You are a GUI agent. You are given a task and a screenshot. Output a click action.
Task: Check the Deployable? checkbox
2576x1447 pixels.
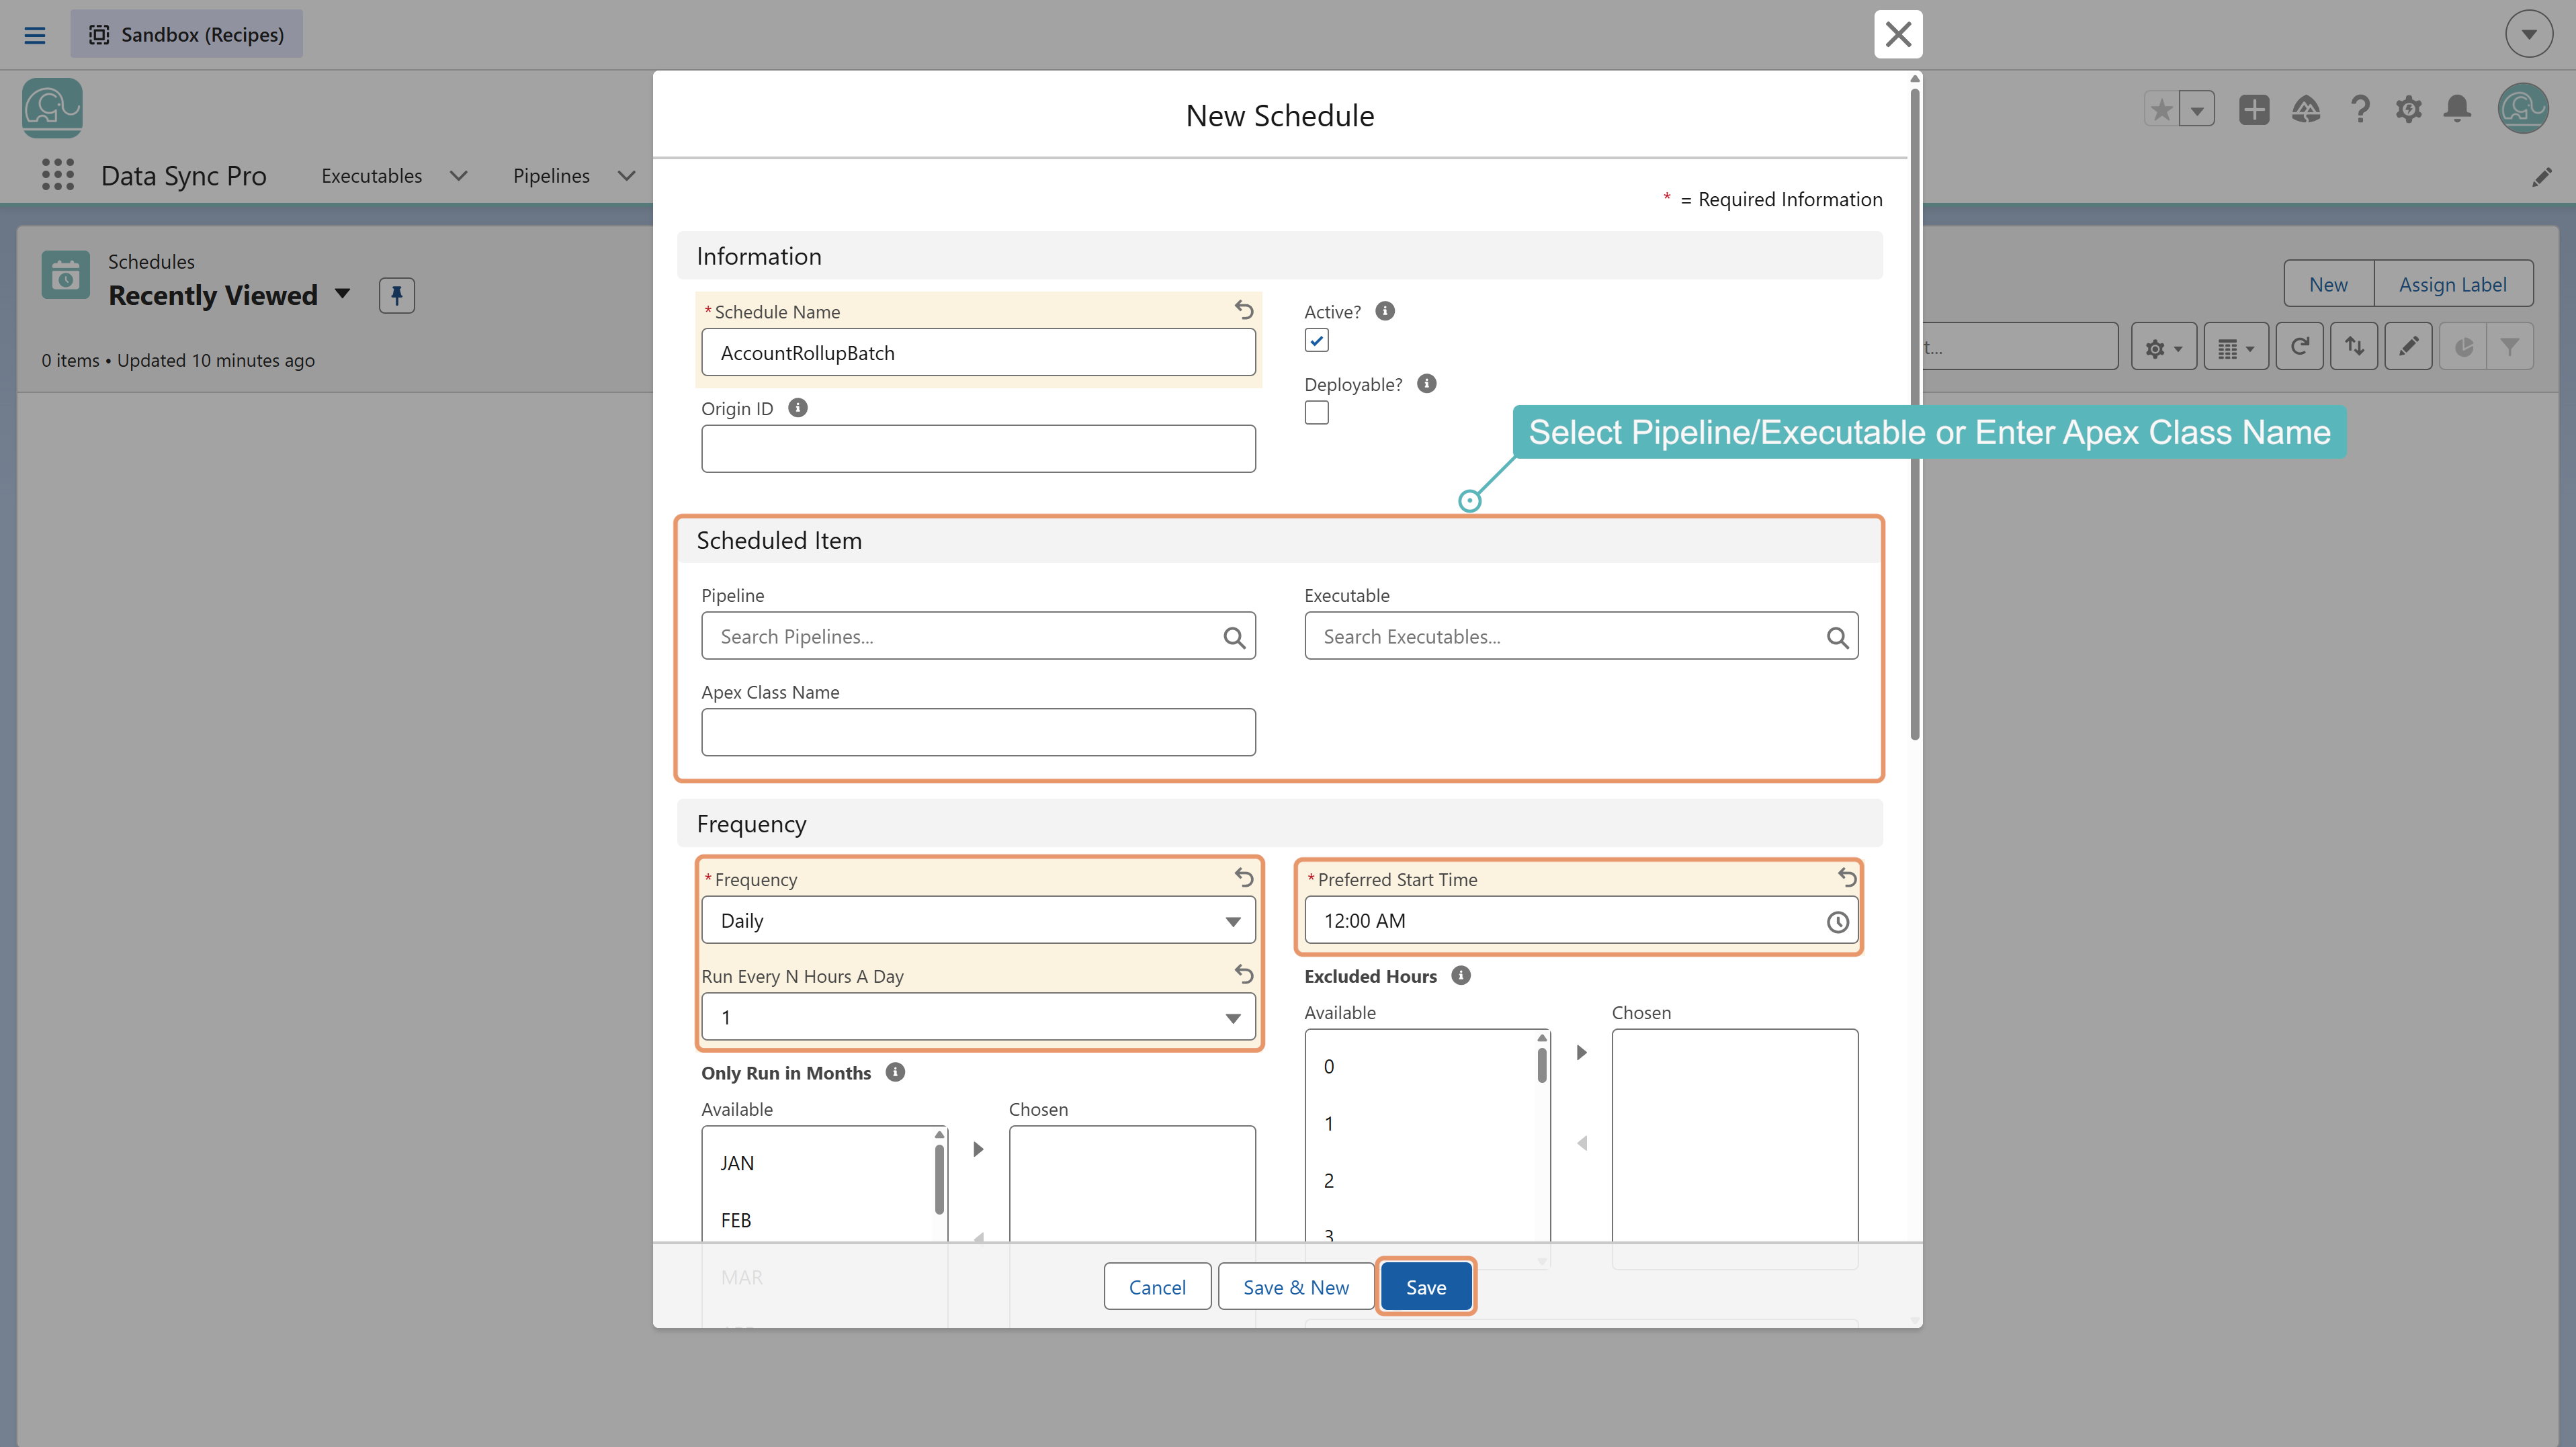(1316, 413)
